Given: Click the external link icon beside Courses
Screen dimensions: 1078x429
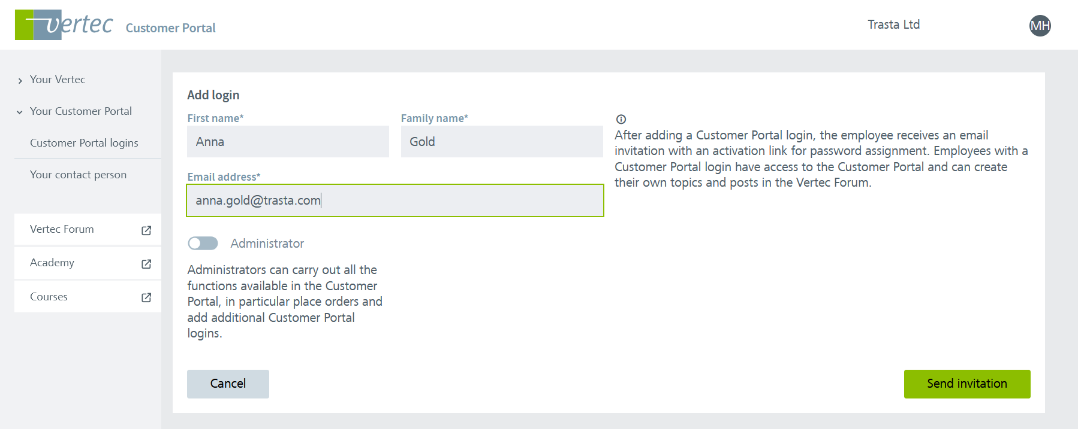Looking at the screenshot, I should coord(146,297).
